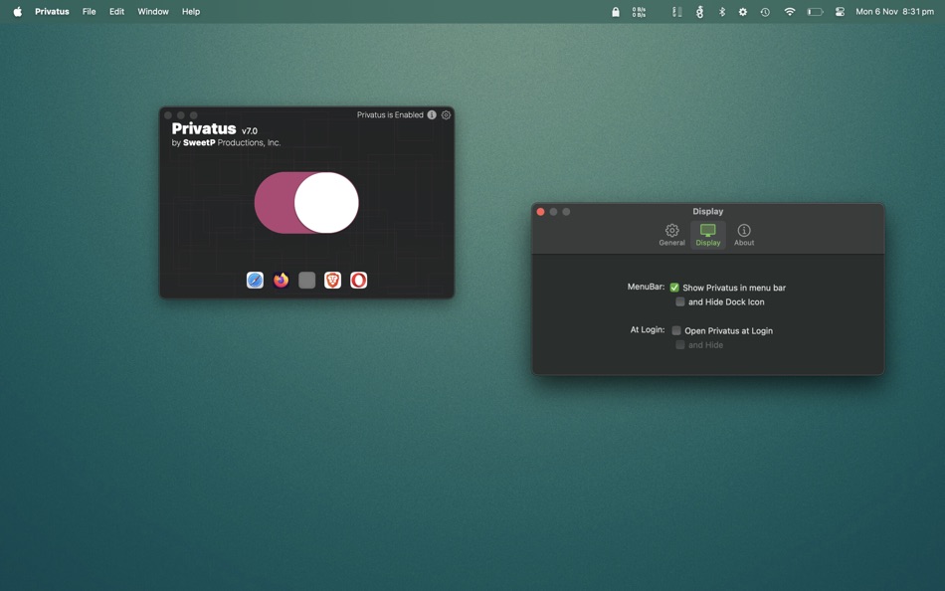Open the Apple menu
Screen dimensions: 945x591
18,12
